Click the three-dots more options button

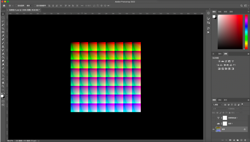coord(82,6)
